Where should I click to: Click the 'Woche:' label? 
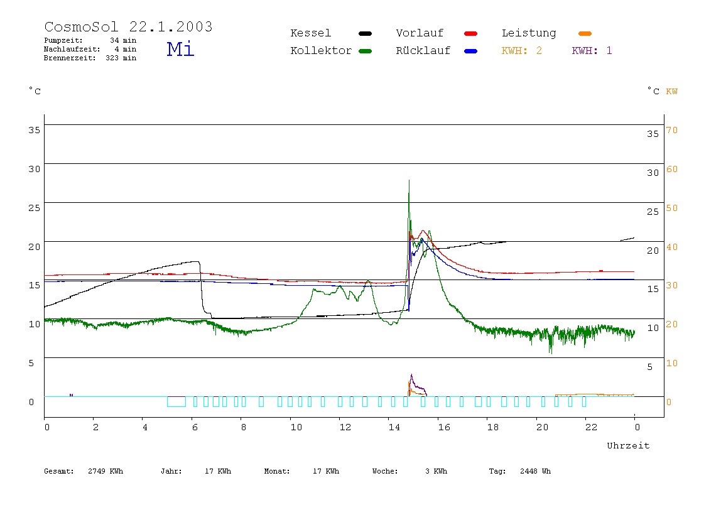tap(385, 471)
